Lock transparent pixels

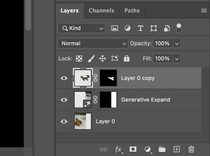pos(79,58)
